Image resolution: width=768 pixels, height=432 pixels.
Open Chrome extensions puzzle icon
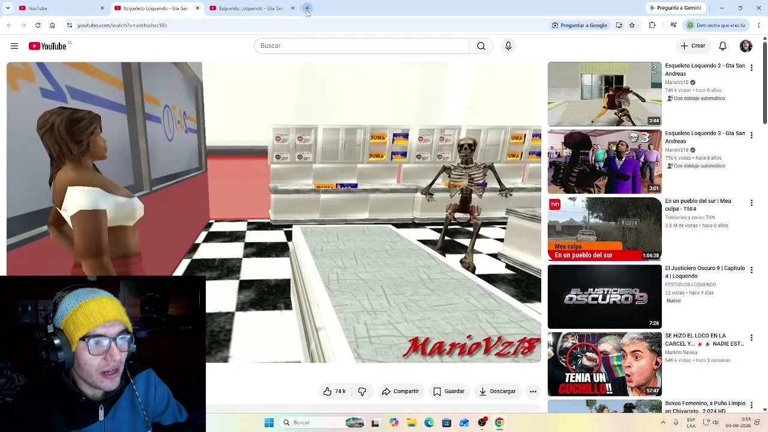click(652, 25)
